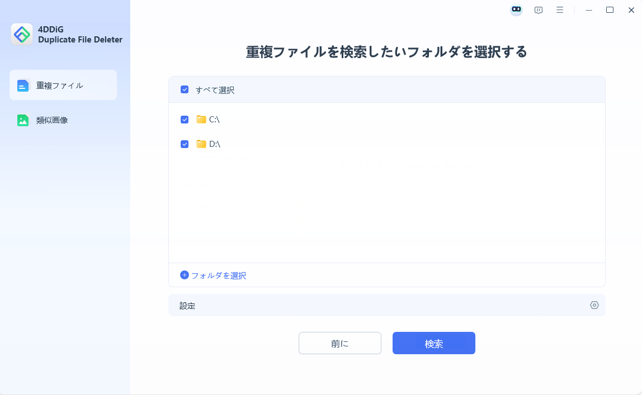
Task: Click the D:\ drive folder icon
Action: 201,144
